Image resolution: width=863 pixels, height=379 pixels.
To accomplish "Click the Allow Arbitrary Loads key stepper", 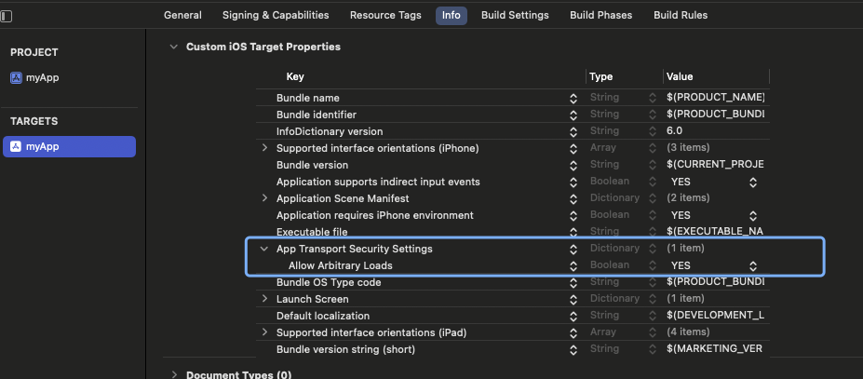I will 573,265.
